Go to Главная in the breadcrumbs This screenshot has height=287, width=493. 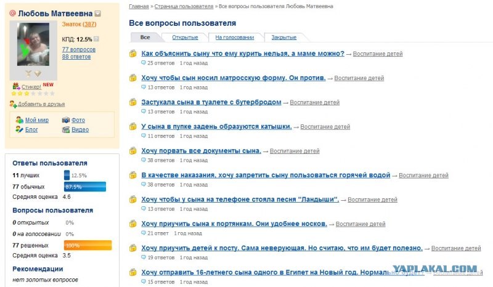pos(139,6)
